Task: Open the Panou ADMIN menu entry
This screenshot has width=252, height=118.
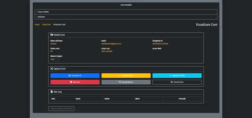Action: pyautogui.click(x=126, y=12)
